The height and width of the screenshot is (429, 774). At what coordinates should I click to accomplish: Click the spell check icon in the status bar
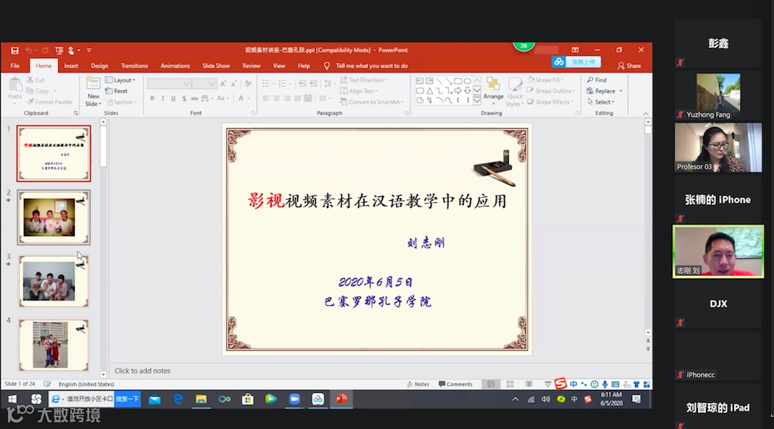click(47, 384)
